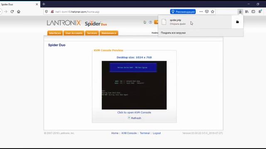Show spider.jnlp in its containing folder

click(237, 22)
